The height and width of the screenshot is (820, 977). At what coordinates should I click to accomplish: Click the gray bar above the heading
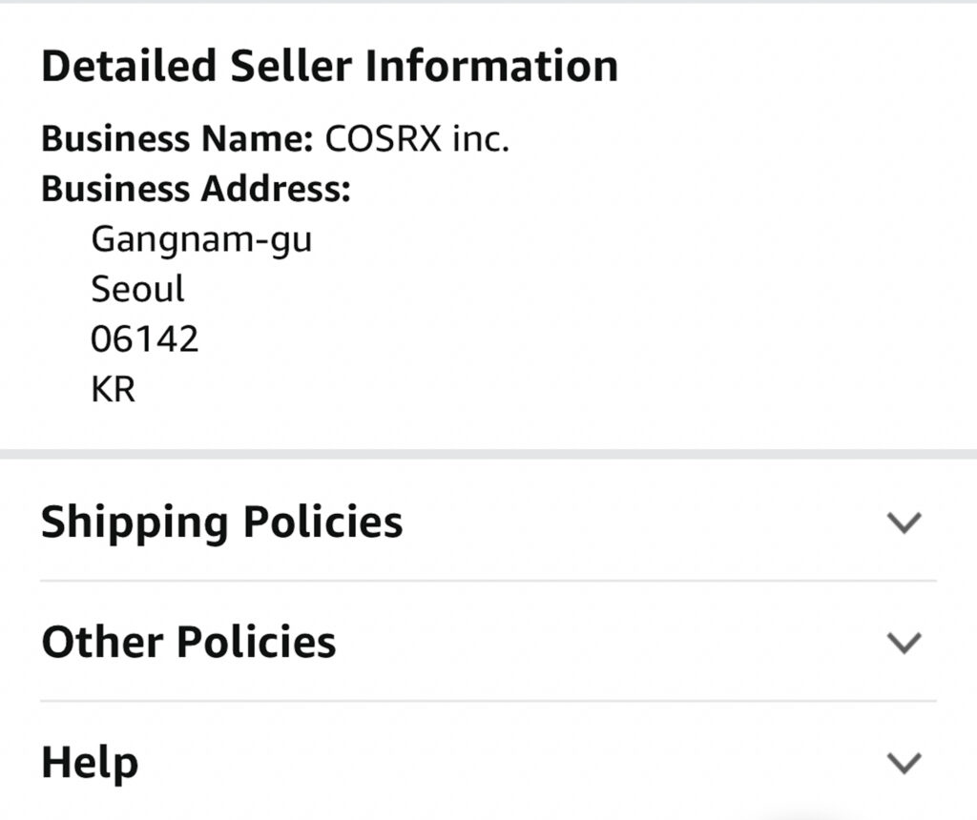pyautogui.click(x=488, y=3)
